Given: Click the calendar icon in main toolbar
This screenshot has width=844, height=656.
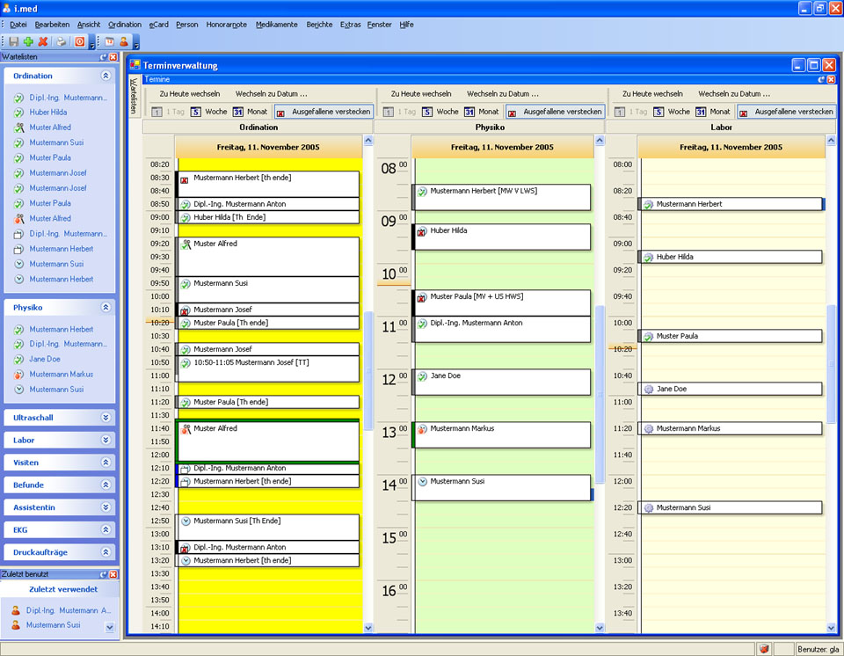Looking at the screenshot, I should coord(110,41).
